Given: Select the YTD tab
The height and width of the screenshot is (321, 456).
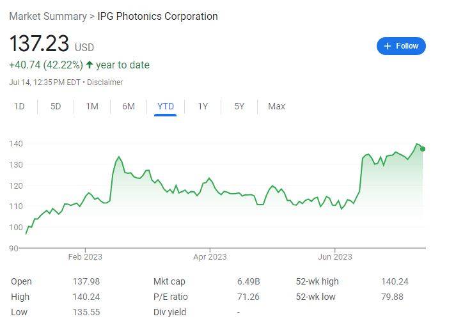Looking at the screenshot, I should (166, 106).
